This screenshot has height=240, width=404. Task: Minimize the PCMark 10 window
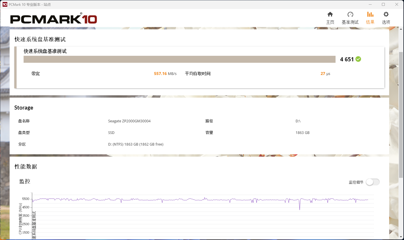(370, 4)
